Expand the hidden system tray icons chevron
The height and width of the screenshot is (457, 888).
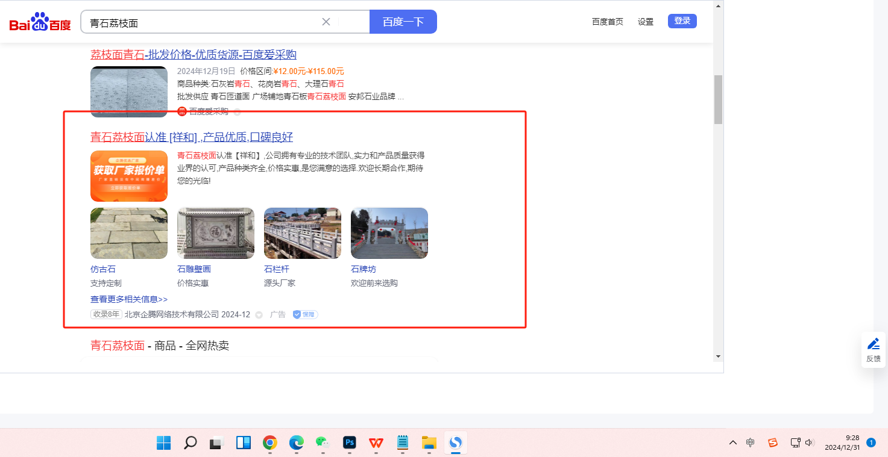[x=733, y=443]
